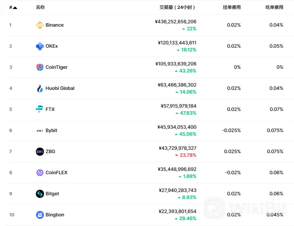Sort by 交易量 (24小时) column header
This screenshot has height=226, width=294.
[x=178, y=7]
